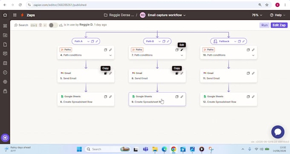The height and width of the screenshot is (154, 290).
Task: Edit step 9 Create Spreadsheet Row
Action: click(x=182, y=97)
